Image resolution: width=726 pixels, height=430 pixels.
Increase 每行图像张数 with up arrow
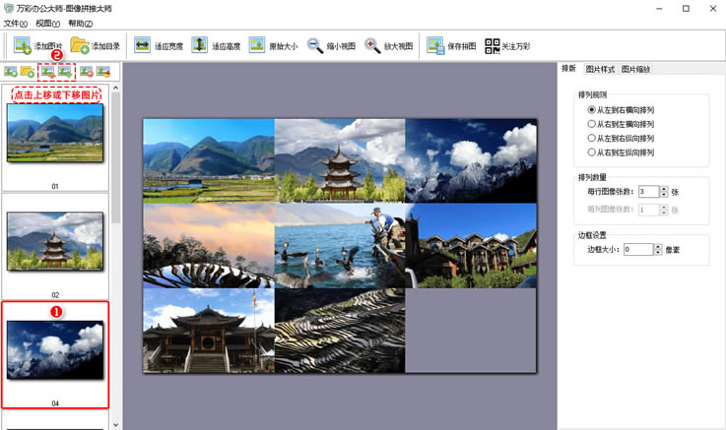(x=664, y=188)
